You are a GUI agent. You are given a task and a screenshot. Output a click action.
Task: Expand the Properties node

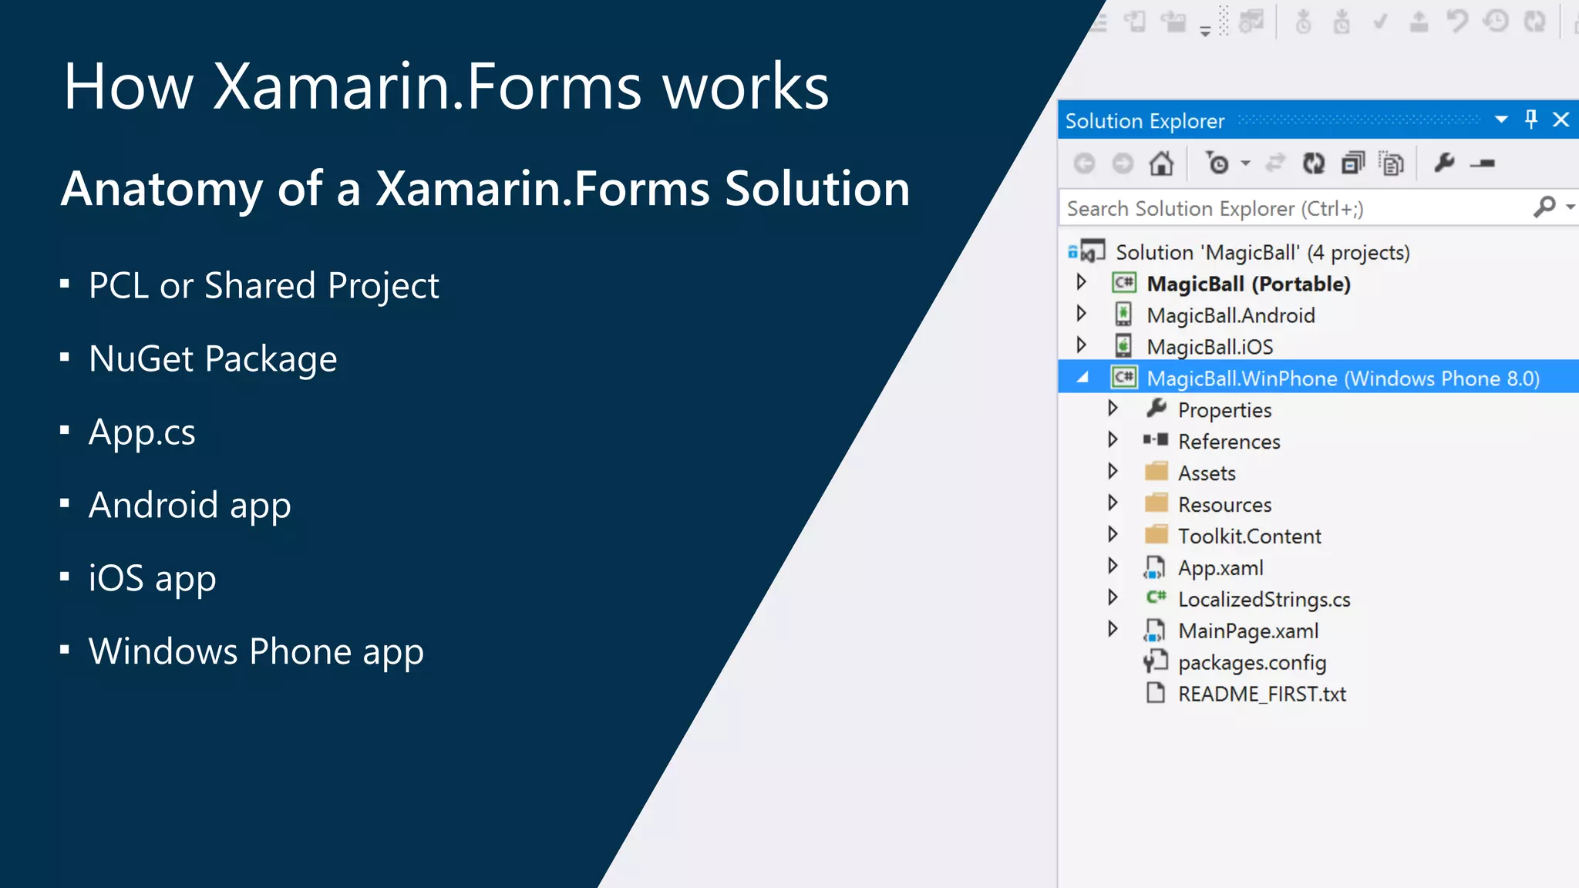(1113, 408)
